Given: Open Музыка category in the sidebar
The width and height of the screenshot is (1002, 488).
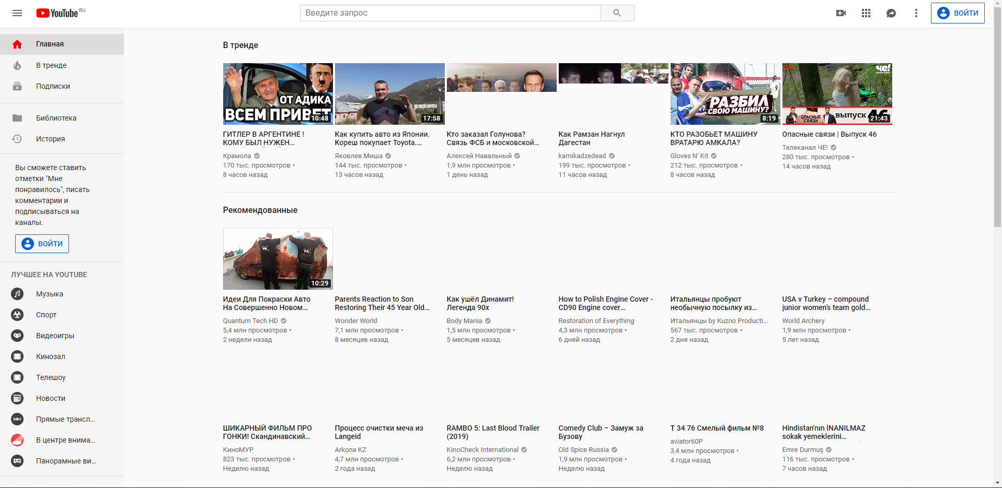Looking at the screenshot, I should pyautogui.click(x=62, y=294).
